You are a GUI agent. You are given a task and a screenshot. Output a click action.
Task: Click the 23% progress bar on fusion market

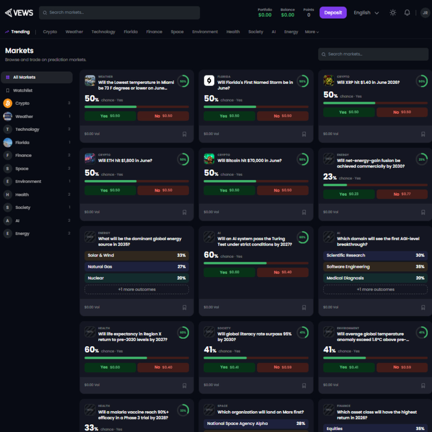click(375, 185)
